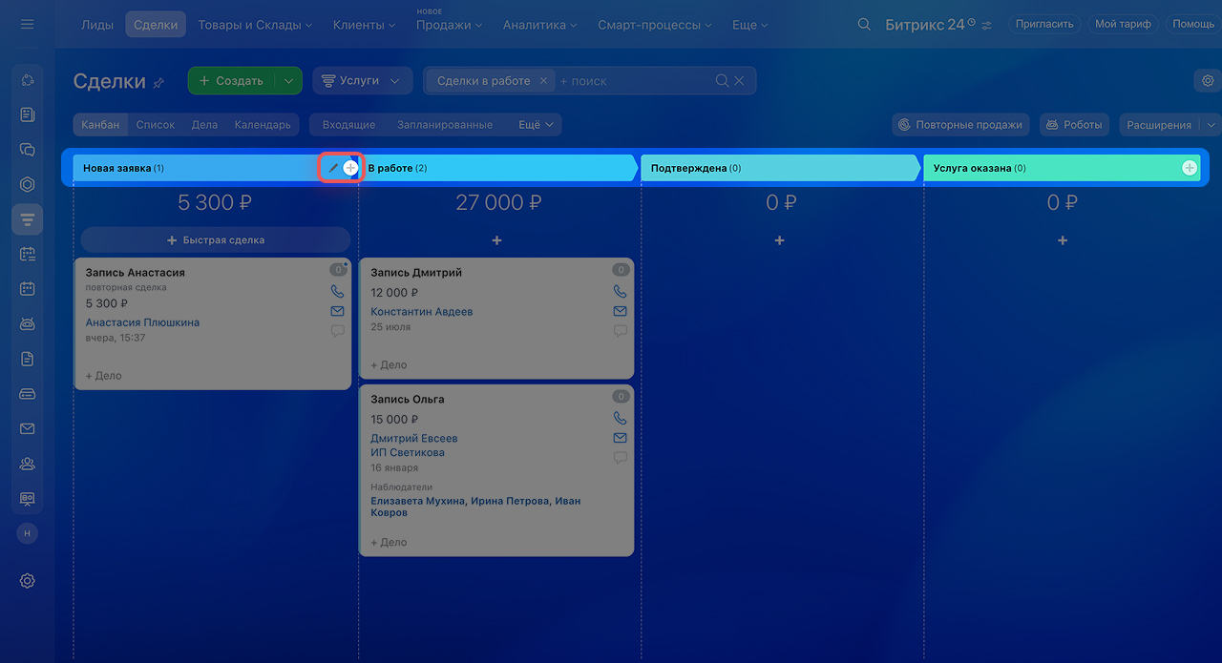This screenshot has height=663, width=1222.
Task: Click chat icon on Запись Дмитрий card
Action: [x=621, y=331]
